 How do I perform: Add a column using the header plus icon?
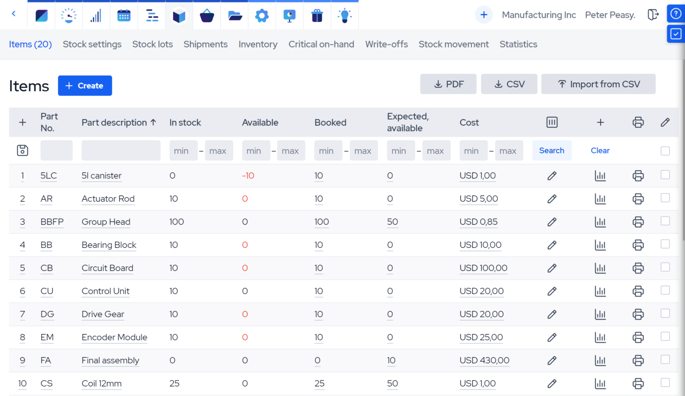(x=600, y=122)
